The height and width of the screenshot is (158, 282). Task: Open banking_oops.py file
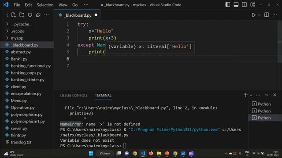point(27,73)
